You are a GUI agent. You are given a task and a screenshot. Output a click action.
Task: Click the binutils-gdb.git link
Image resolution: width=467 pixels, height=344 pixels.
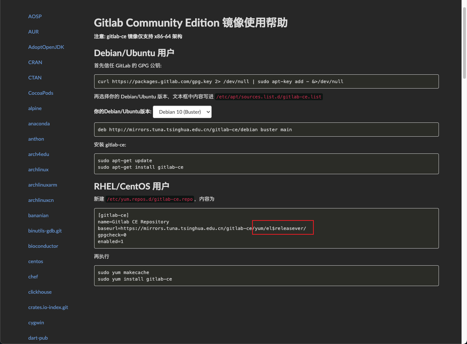[x=45, y=231]
